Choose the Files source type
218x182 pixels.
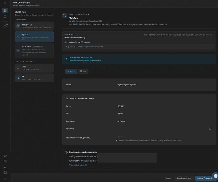[34, 68]
